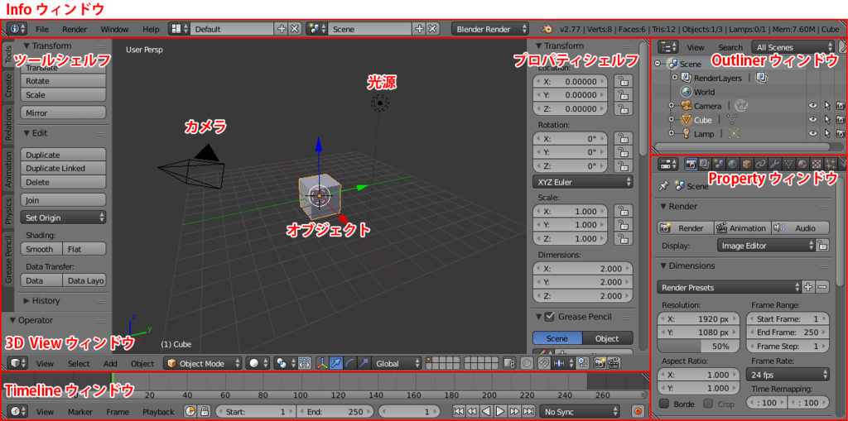The width and height of the screenshot is (848, 421).
Task: Switch to Object properties cube tab icon
Action: (746, 163)
